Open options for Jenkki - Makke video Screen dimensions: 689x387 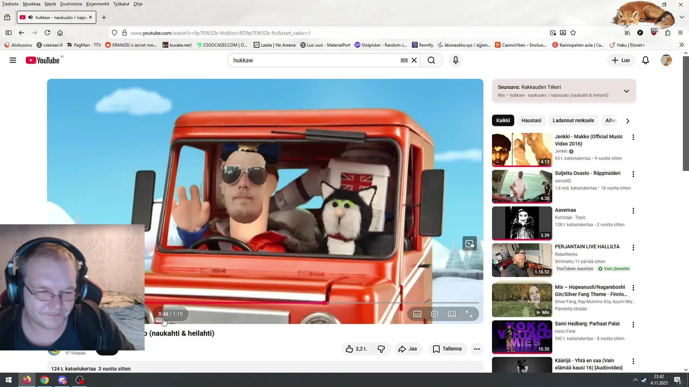click(x=633, y=138)
